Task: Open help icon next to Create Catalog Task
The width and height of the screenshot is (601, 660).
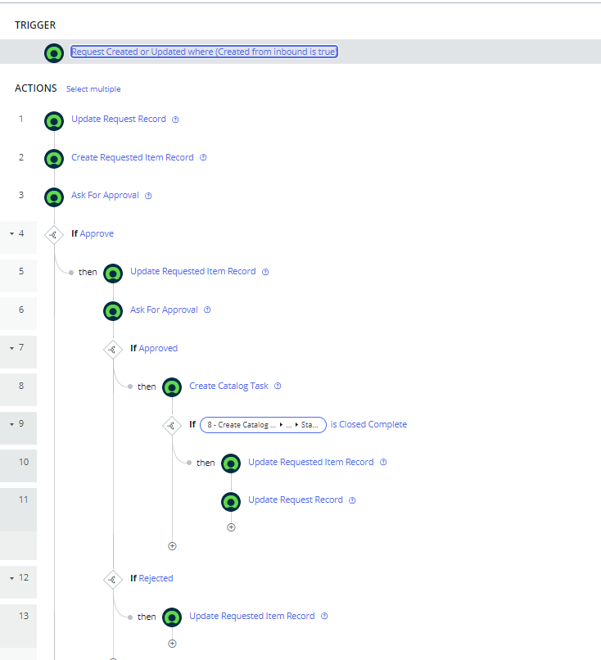Action: 278,386
